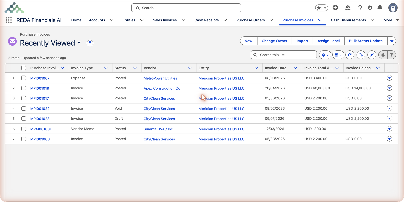
Task: Open row actions menu for MPI001017
Action: pyautogui.click(x=389, y=98)
